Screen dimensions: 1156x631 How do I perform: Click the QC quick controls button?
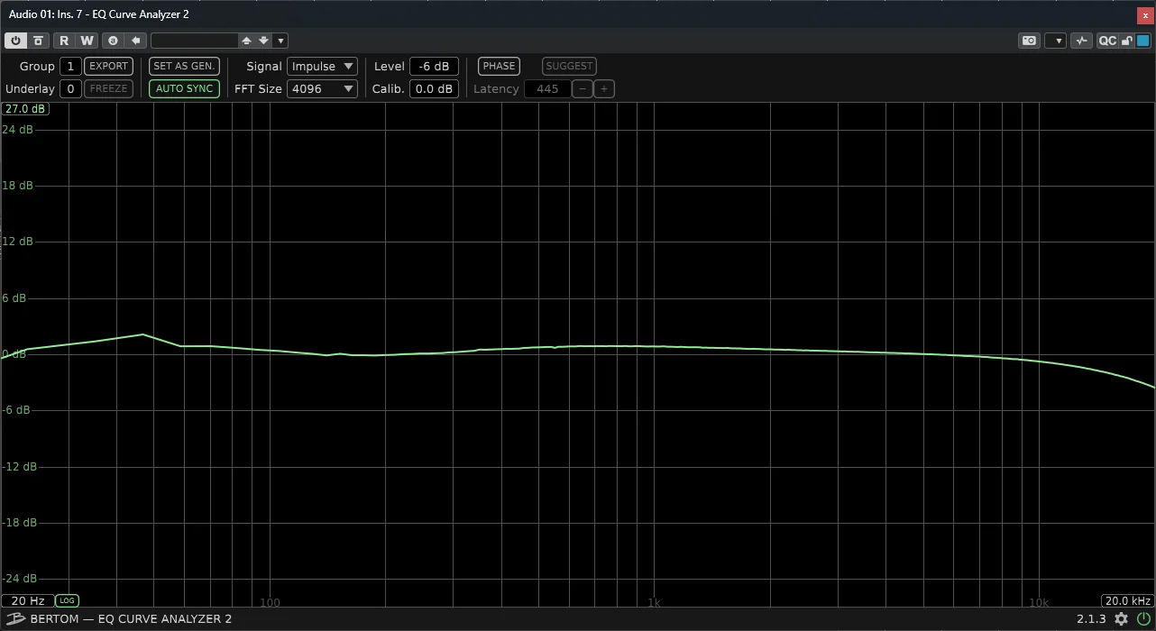tap(1107, 41)
